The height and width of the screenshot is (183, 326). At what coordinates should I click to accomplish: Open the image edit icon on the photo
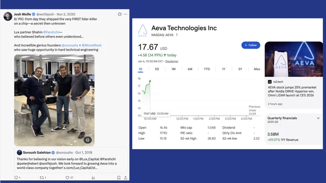pos(88,140)
